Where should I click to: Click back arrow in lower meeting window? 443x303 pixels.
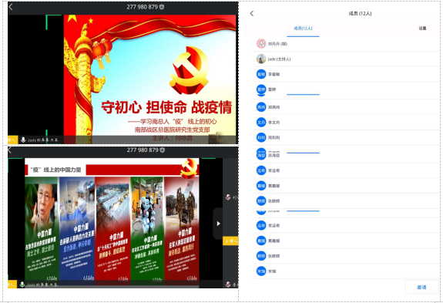point(9,150)
